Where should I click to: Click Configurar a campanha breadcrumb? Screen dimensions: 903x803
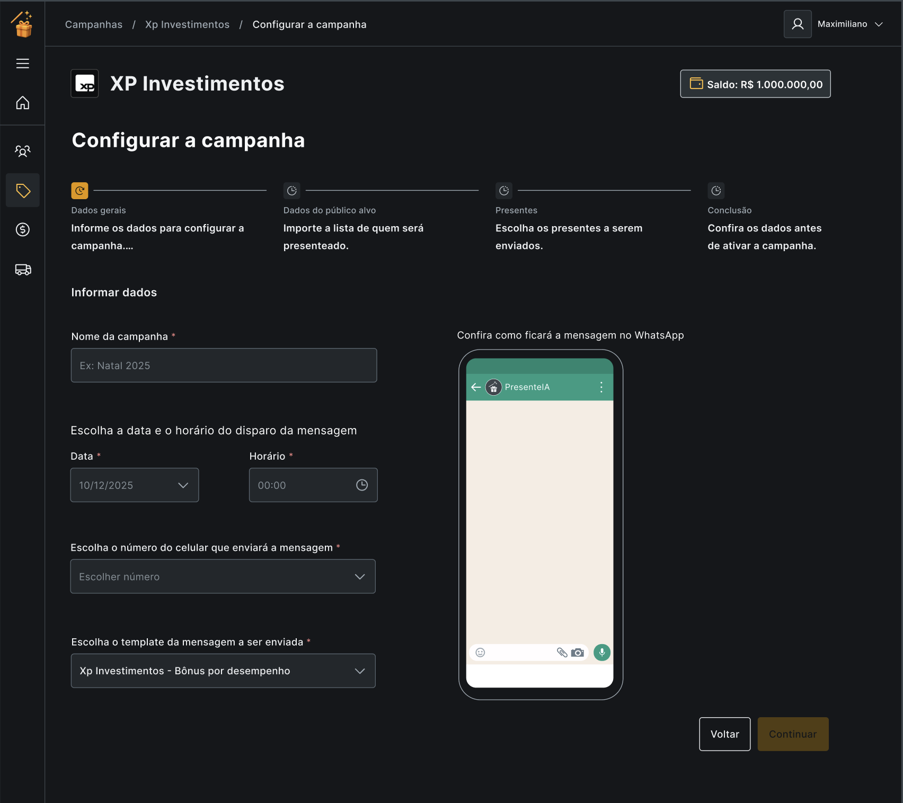[x=309, y=24]
